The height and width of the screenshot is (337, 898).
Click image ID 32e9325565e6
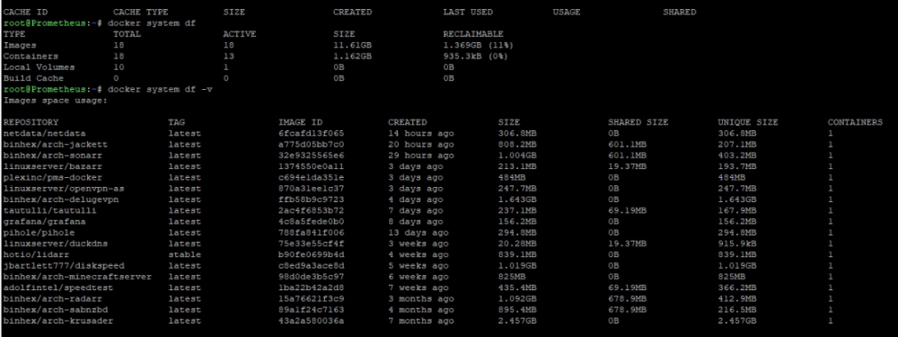311,155
